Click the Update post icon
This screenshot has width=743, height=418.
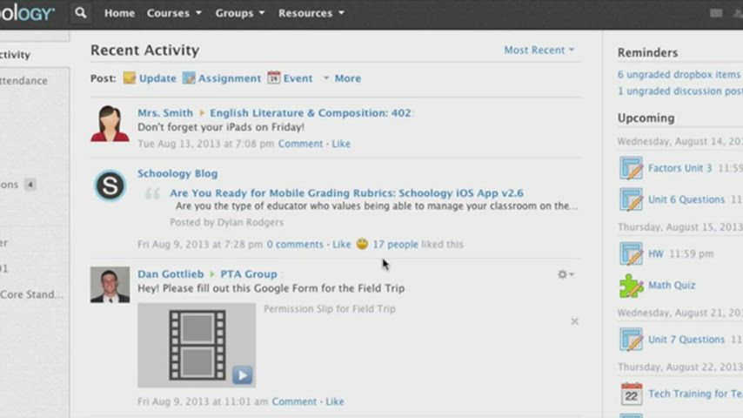click(x=130, y=78)
